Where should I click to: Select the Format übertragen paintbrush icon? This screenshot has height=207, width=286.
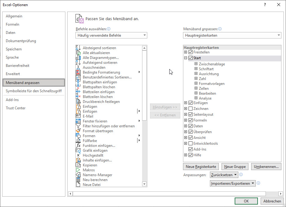click(x=78, y=131)
